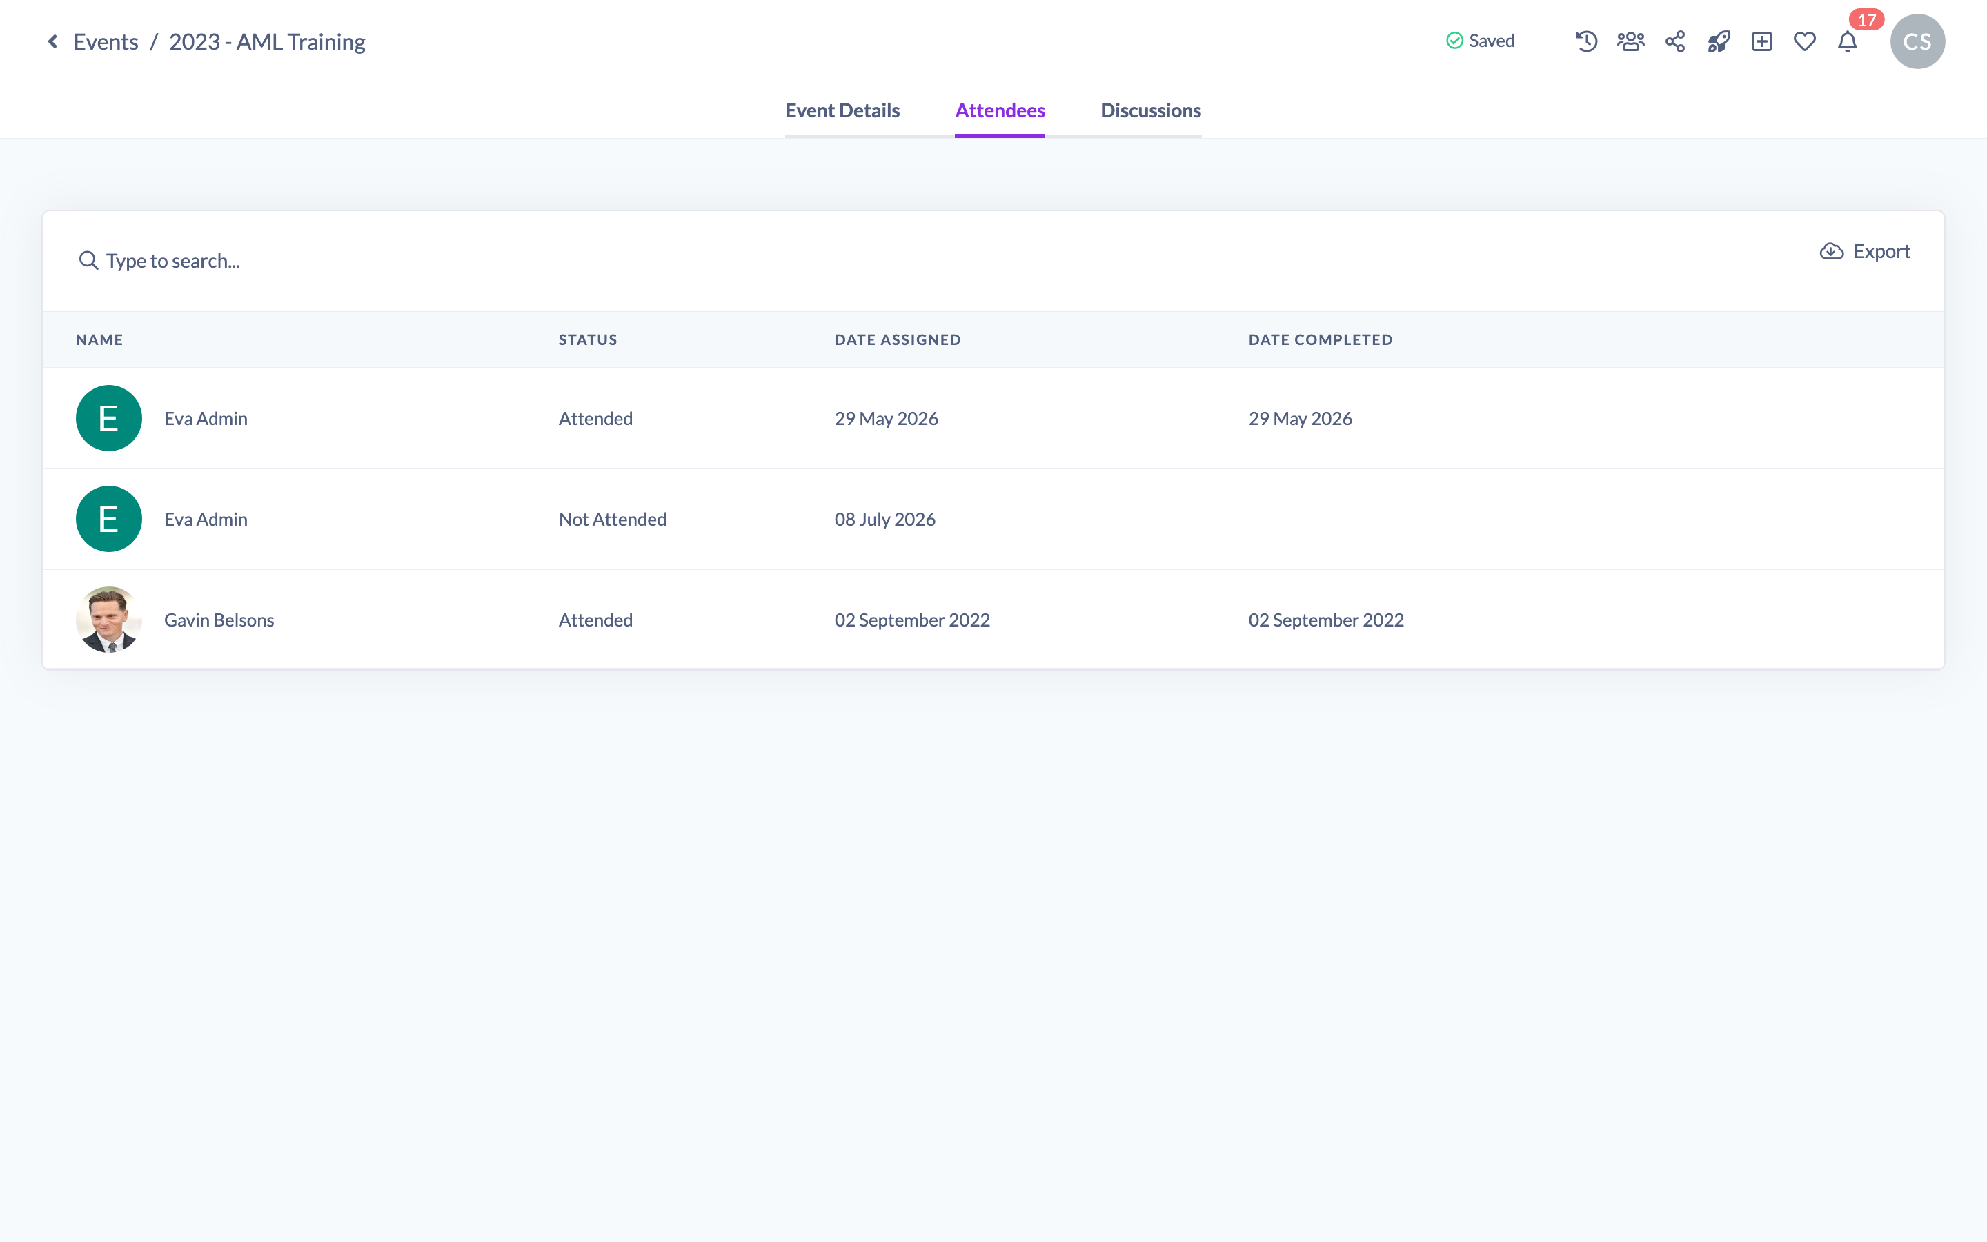
Task: Switch to the Event Details tab
Action: [x=842, y=110]
